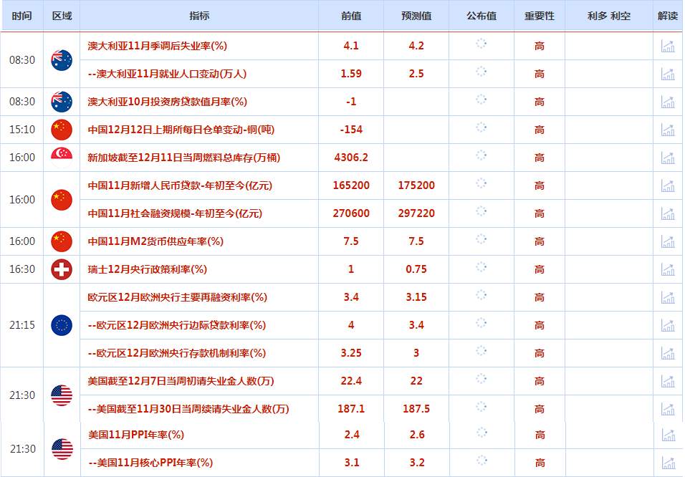Open 中国11月M2货币供应年率(%) link
This screenshot has width=685, height=477.
pos(155,241)
